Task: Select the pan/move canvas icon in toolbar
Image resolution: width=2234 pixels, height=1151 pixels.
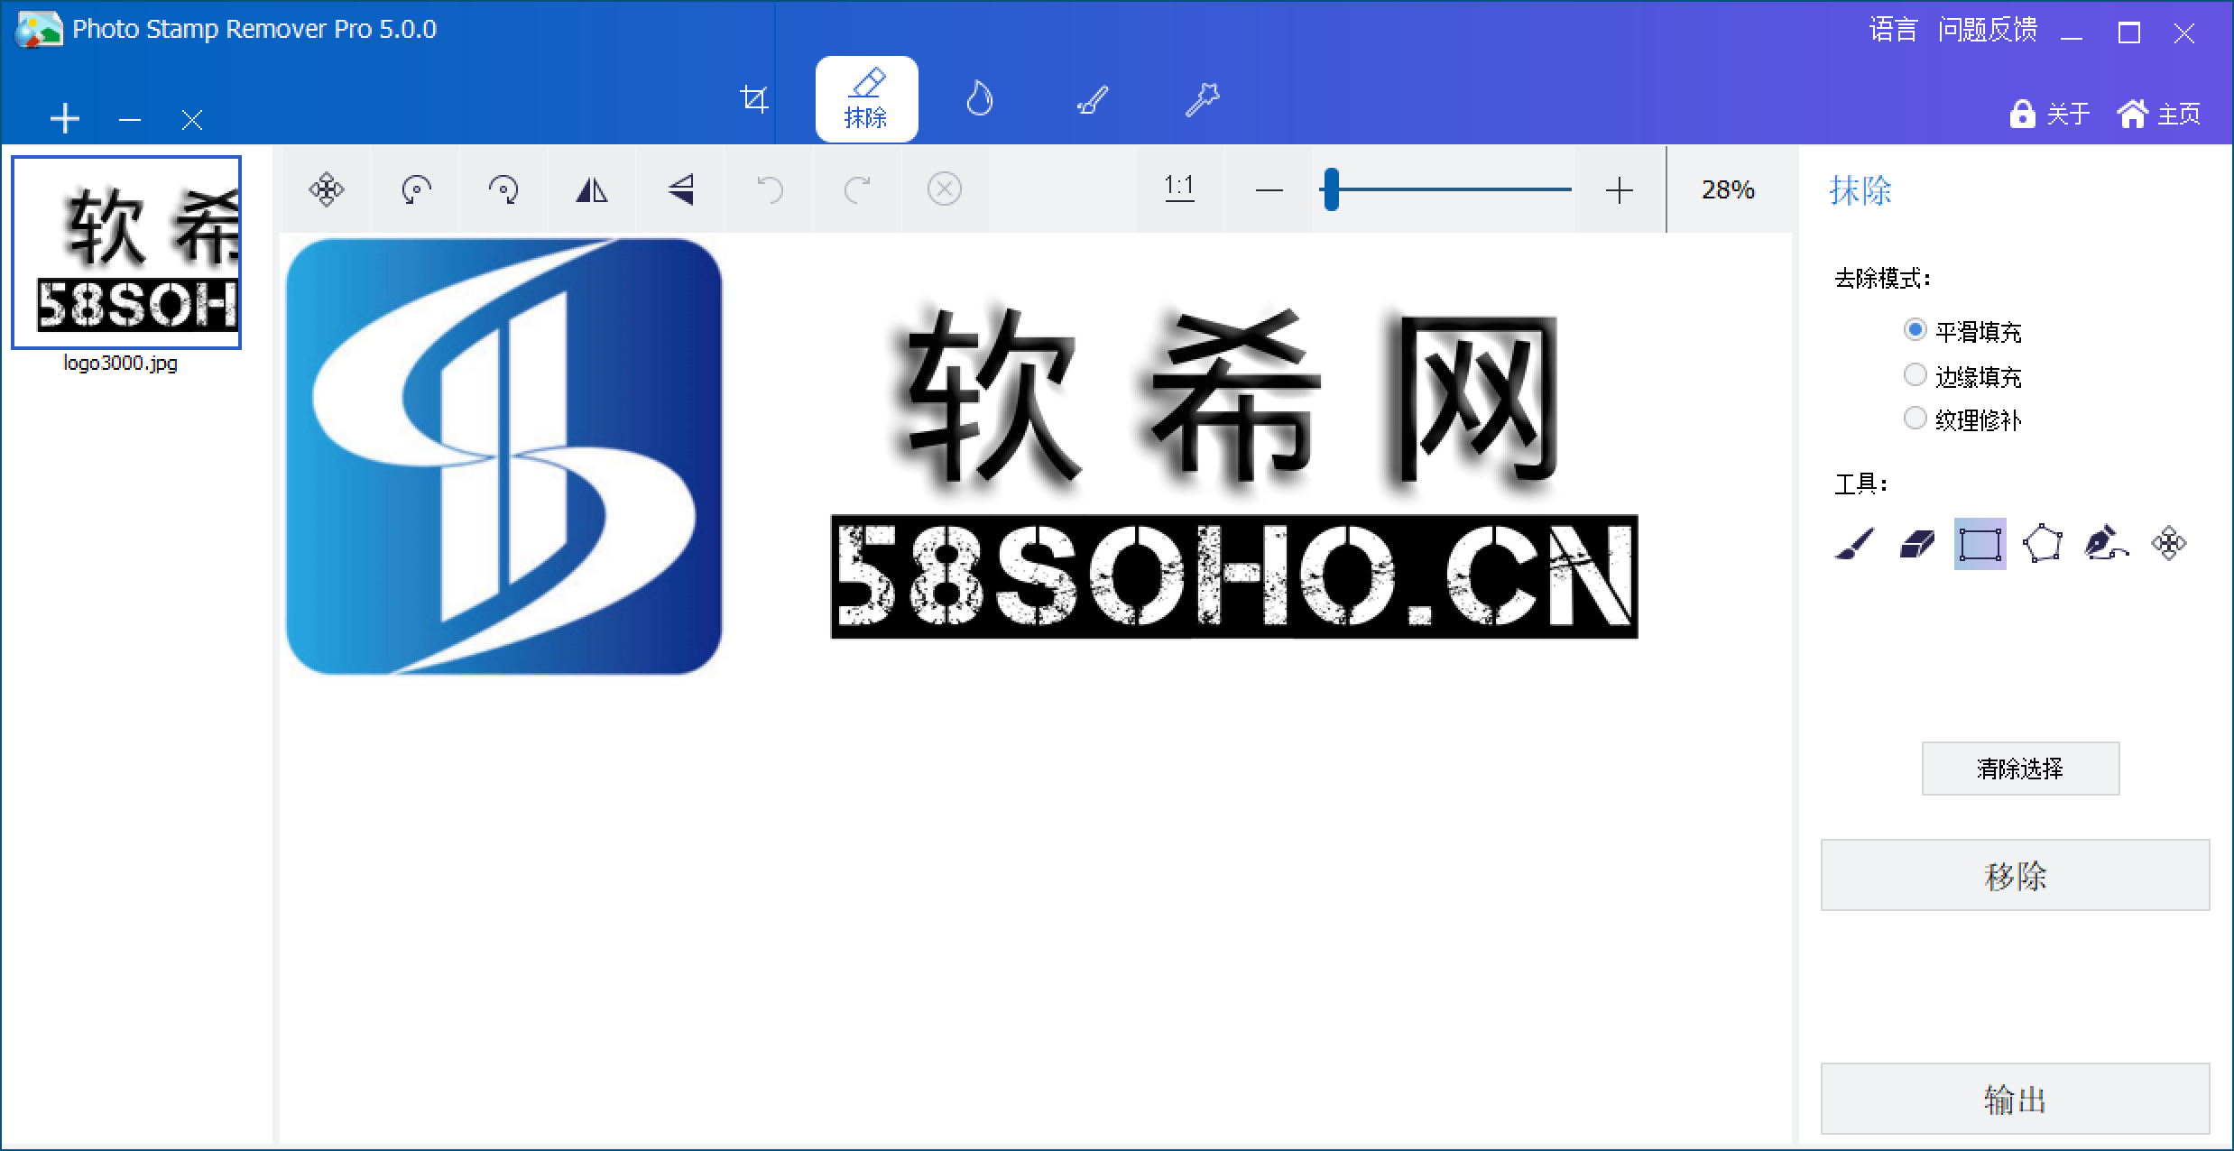Action: tap(327, 189)
